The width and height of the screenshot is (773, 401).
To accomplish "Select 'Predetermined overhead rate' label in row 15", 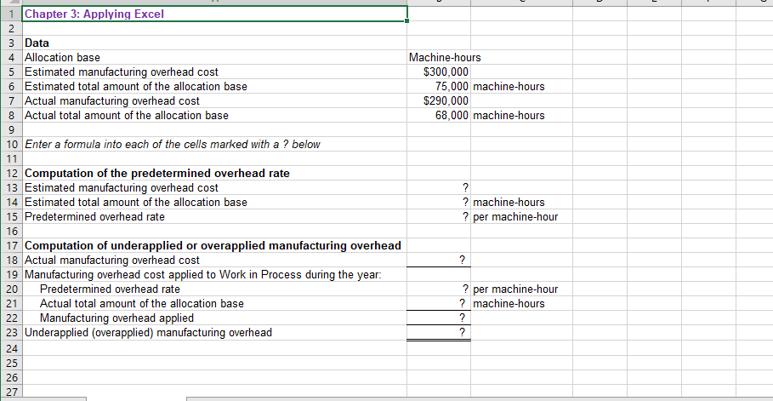I will point(94,217).
